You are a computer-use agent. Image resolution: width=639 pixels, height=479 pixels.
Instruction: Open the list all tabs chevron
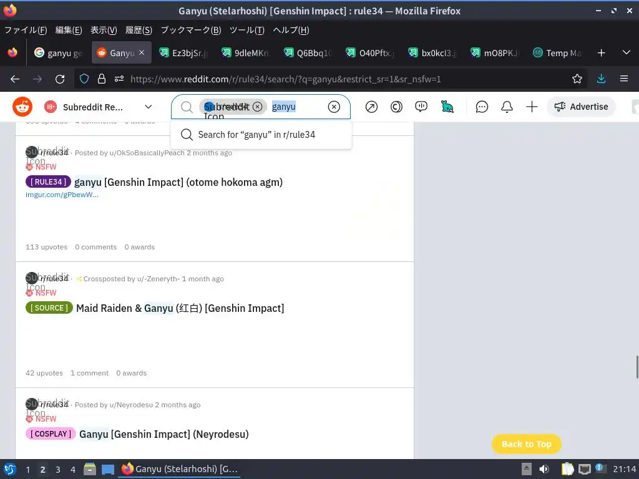(627, 52)
